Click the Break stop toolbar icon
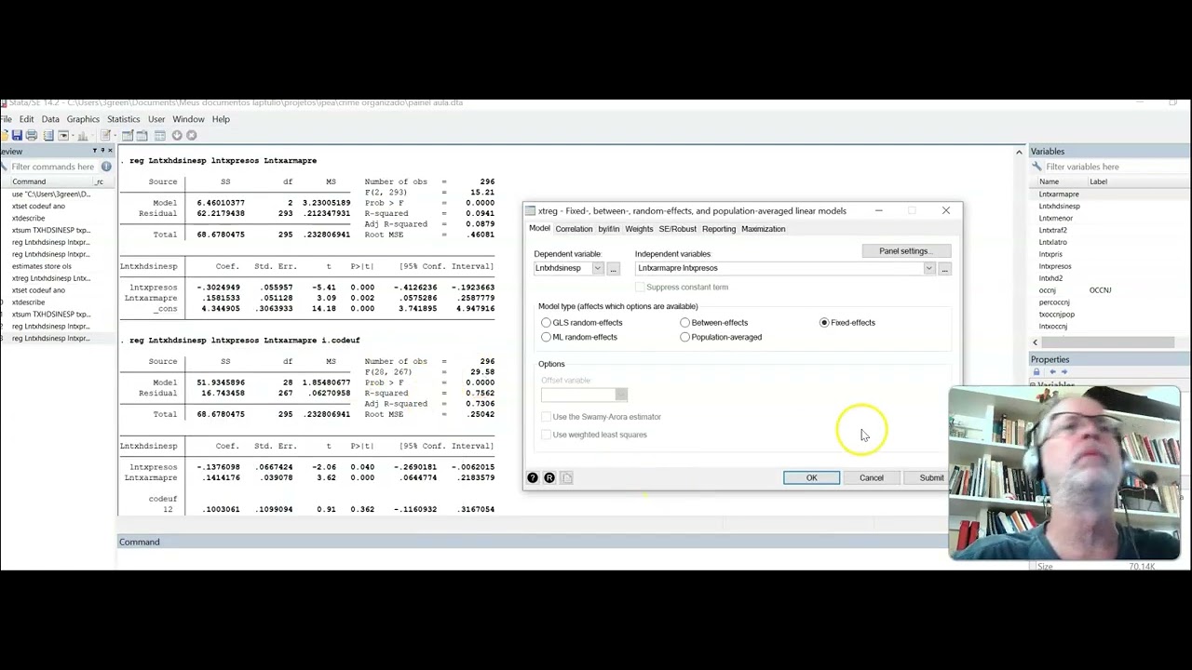Image resolution: width=1192 pixels, height=670 pixels. pos(191,135)
